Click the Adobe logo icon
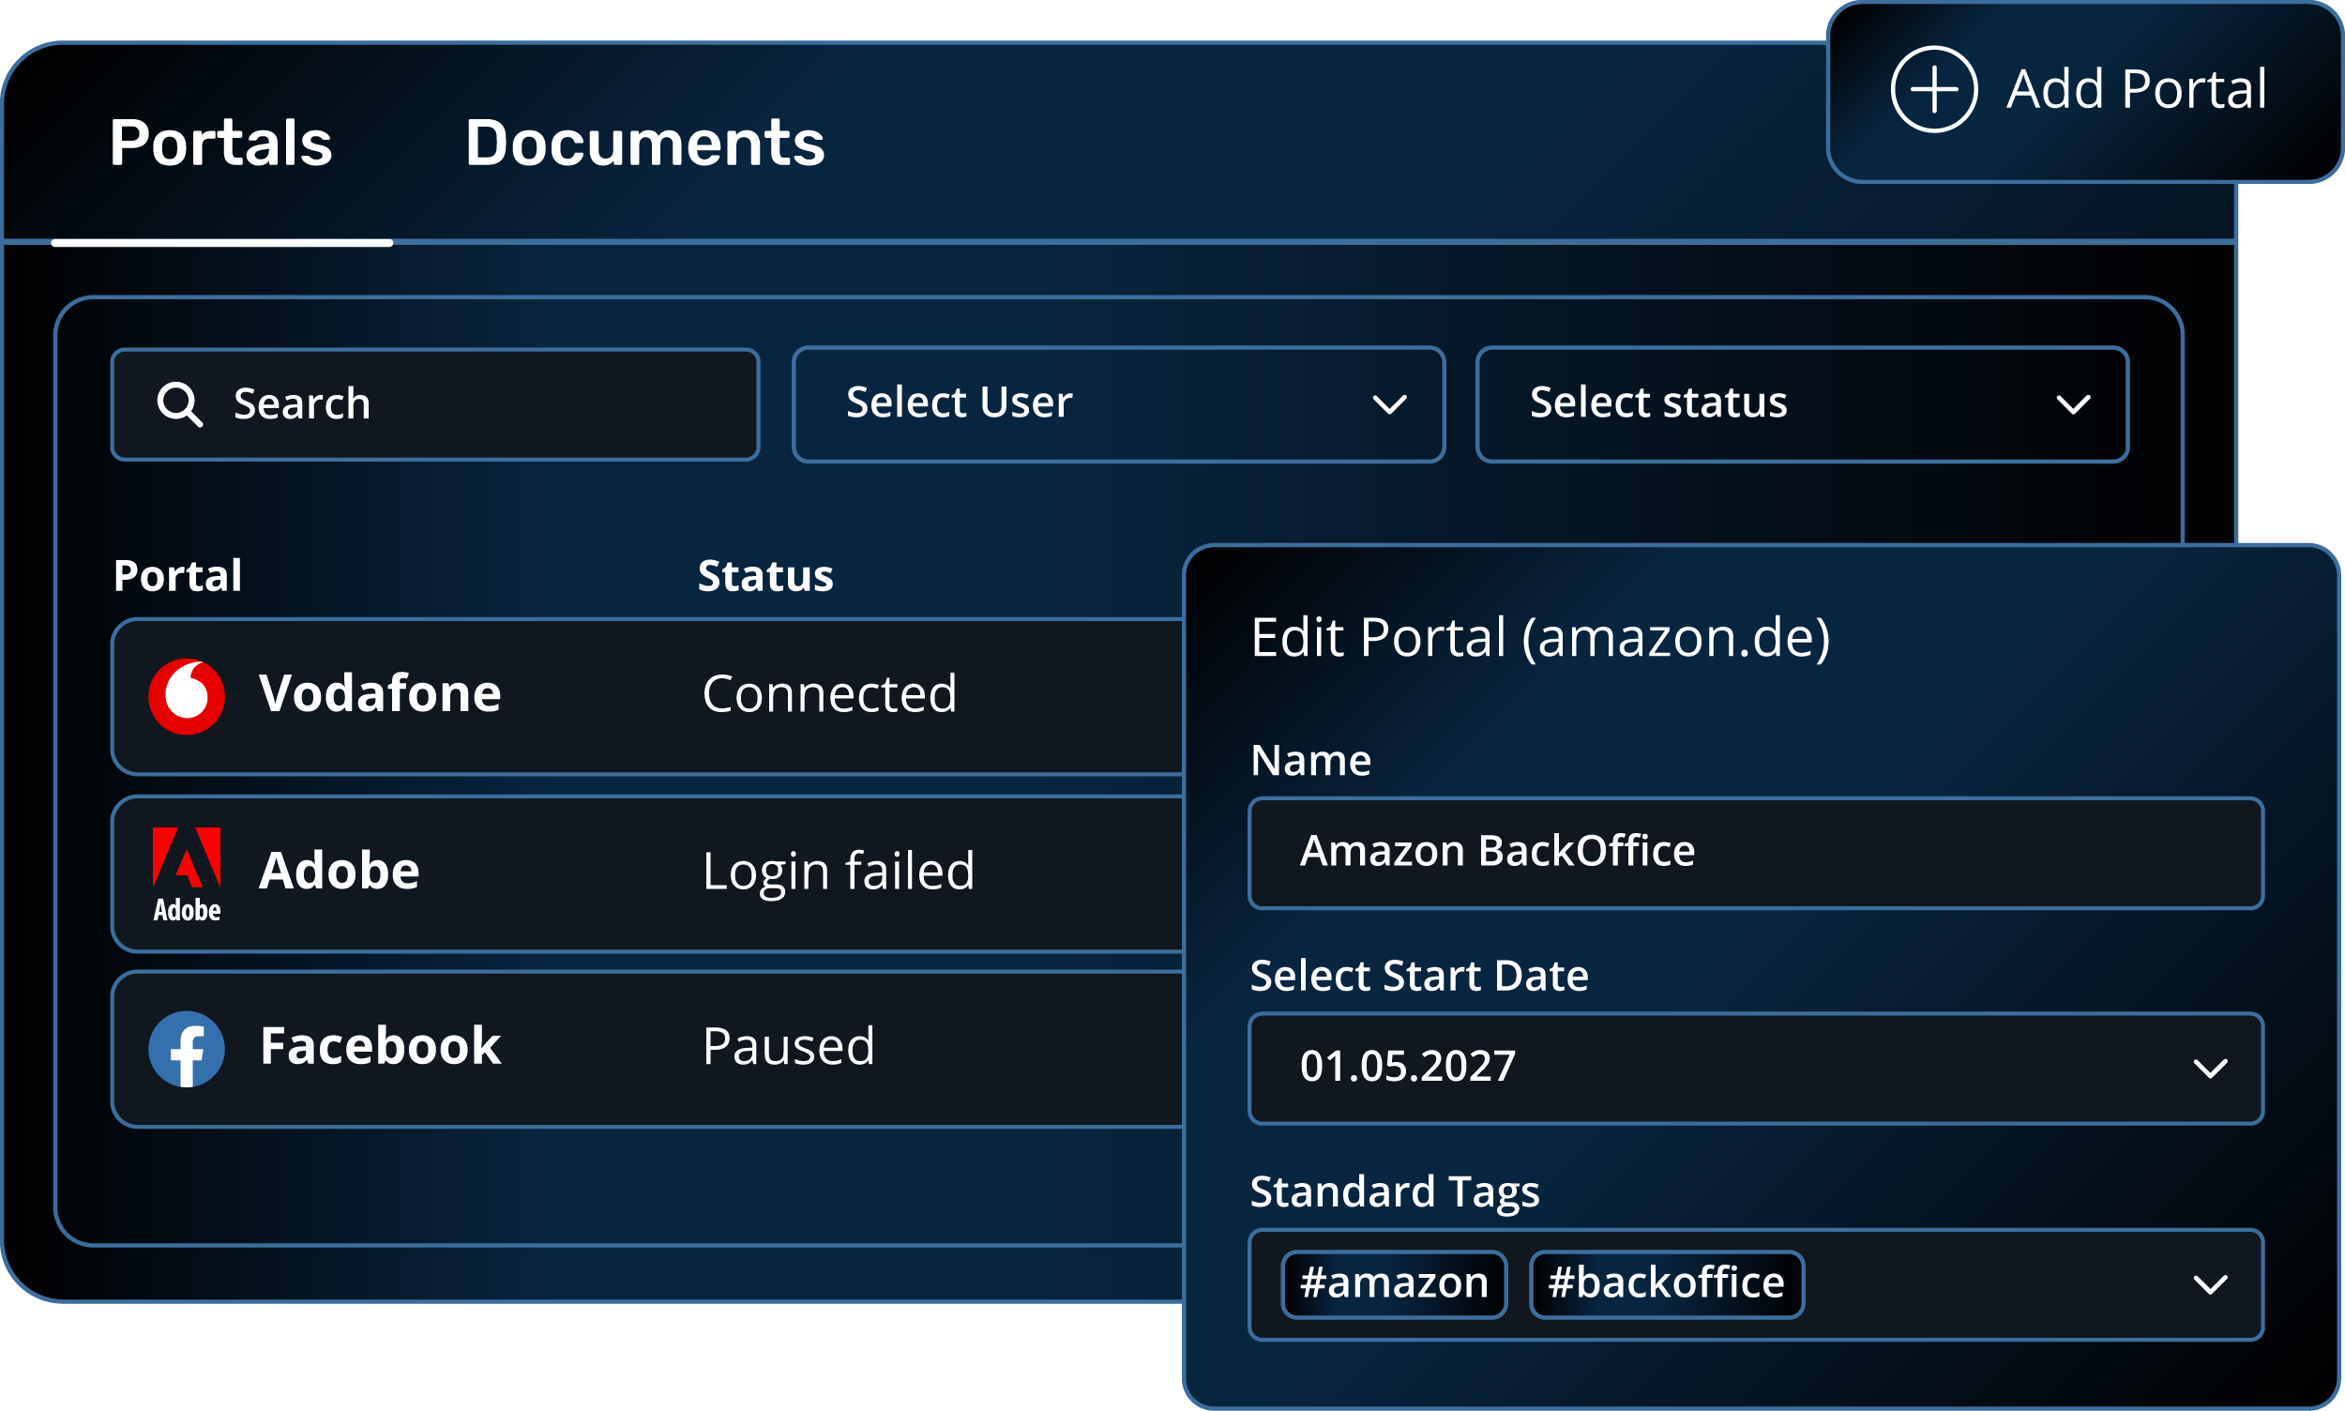Image resolution: width=2345 pixels, height=1411 pixels. [x=187, y=874]
